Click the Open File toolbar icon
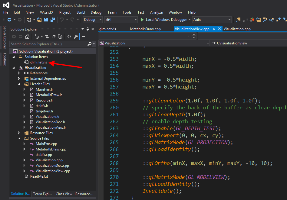This screenshot has width=287, height=200. coord(39,20)
